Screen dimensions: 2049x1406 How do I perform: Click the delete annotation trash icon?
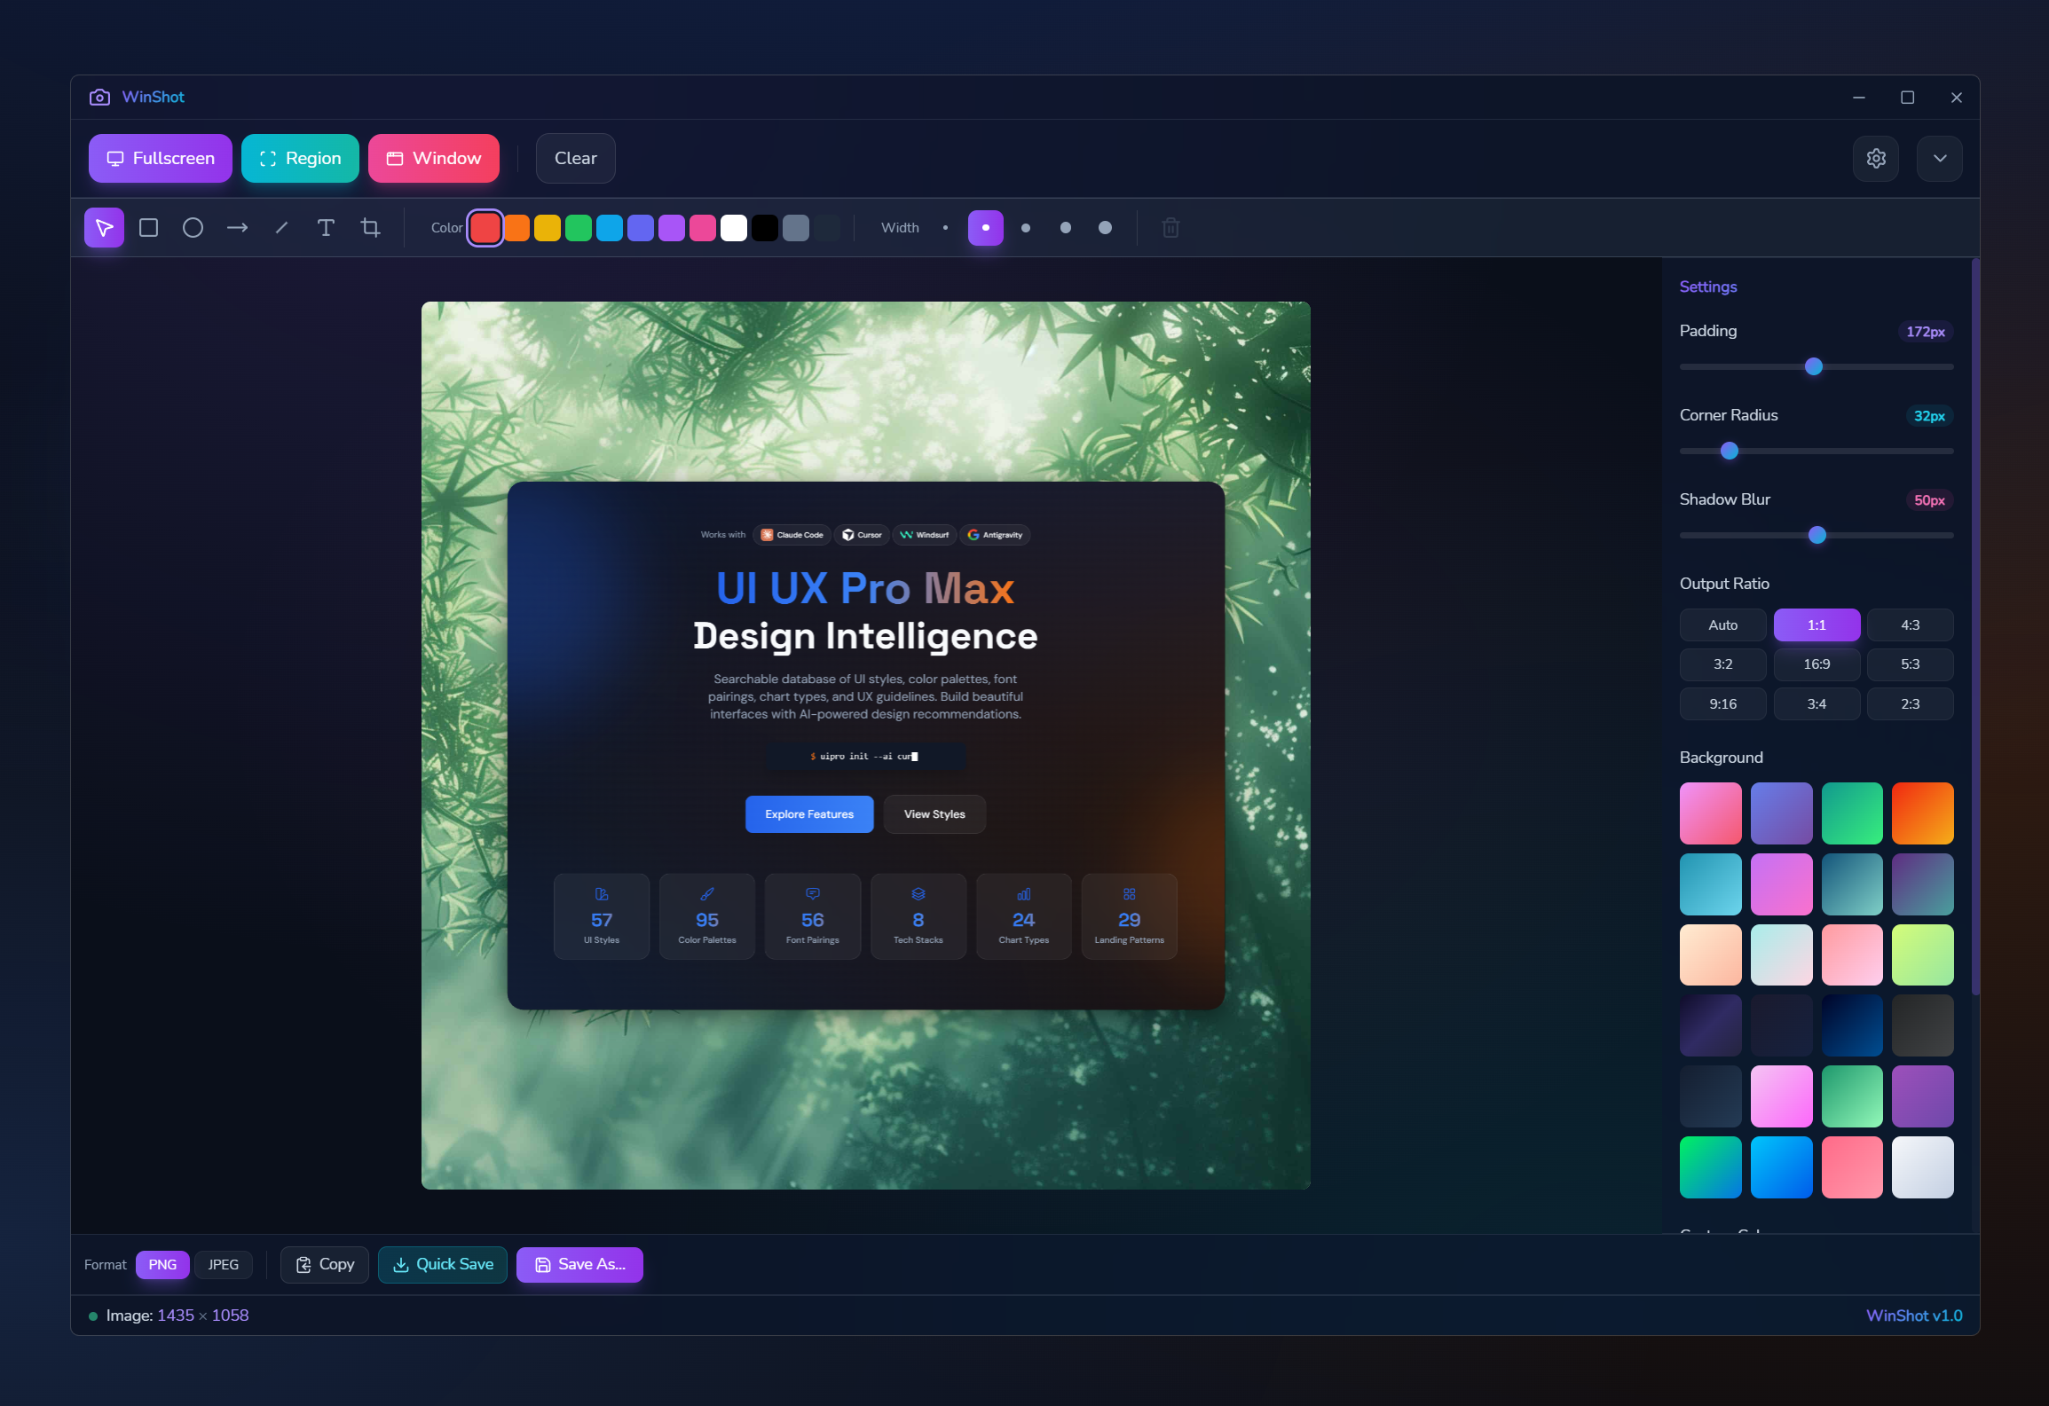(x=1170, y=228)
